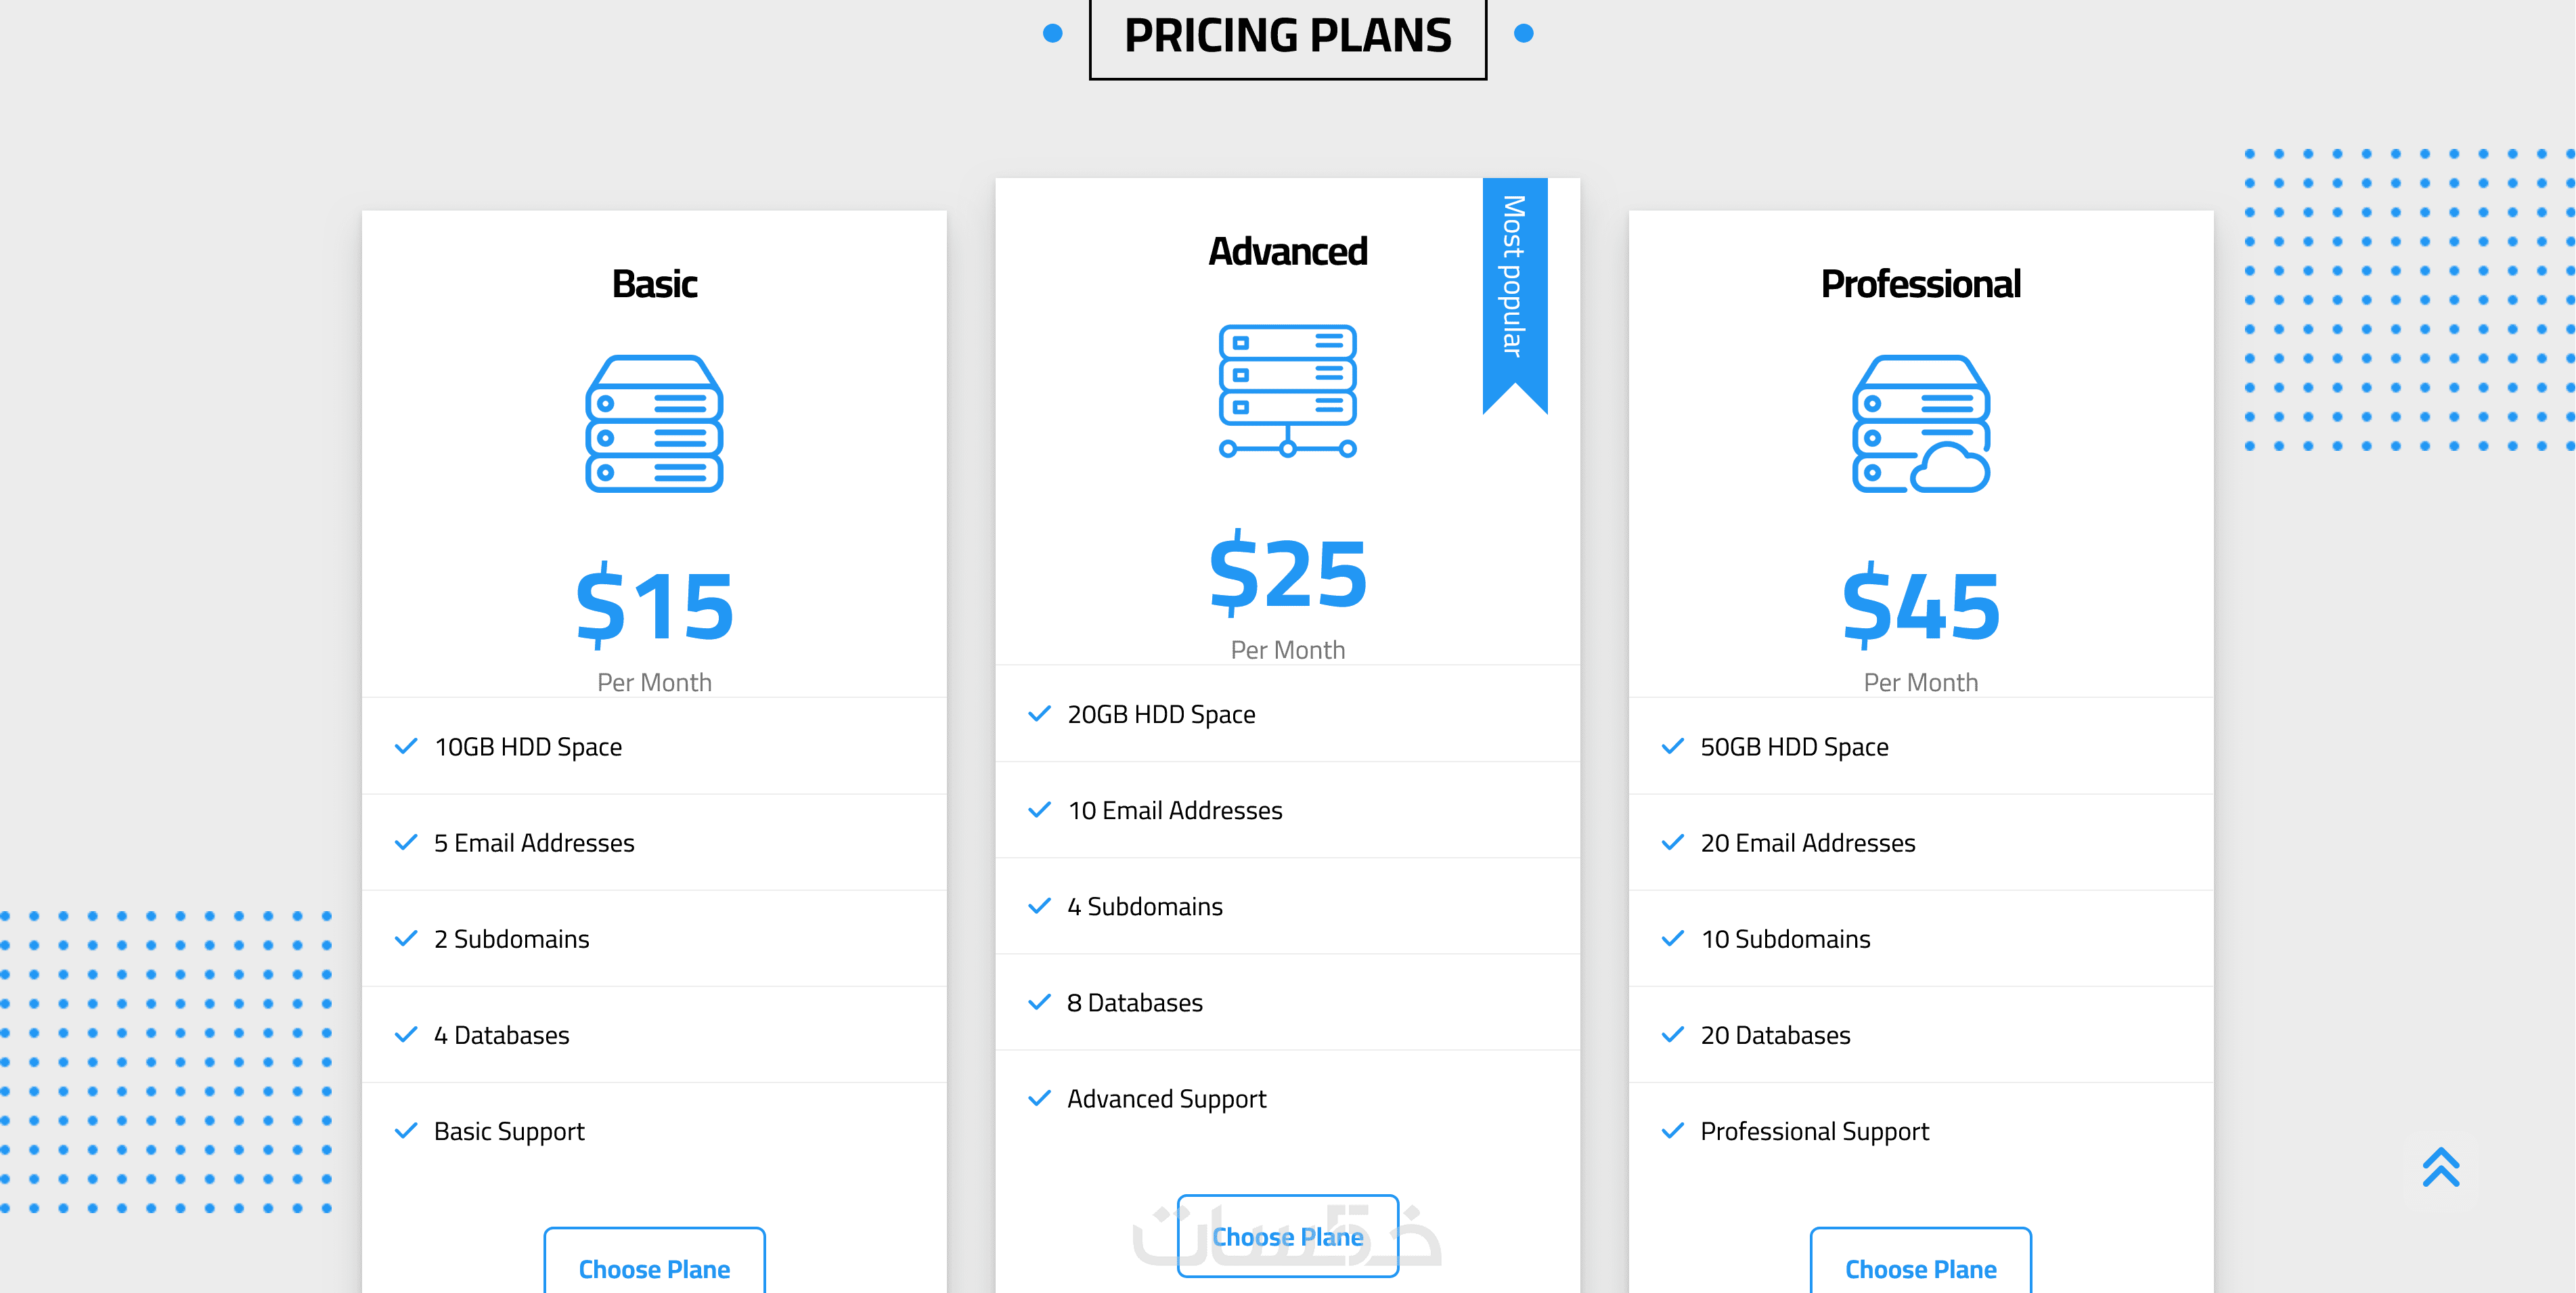The width and height of the screenshot is (2576, 1293).
Task: Click checkmark beside Advanced Support
Action: [1039, 1098]
